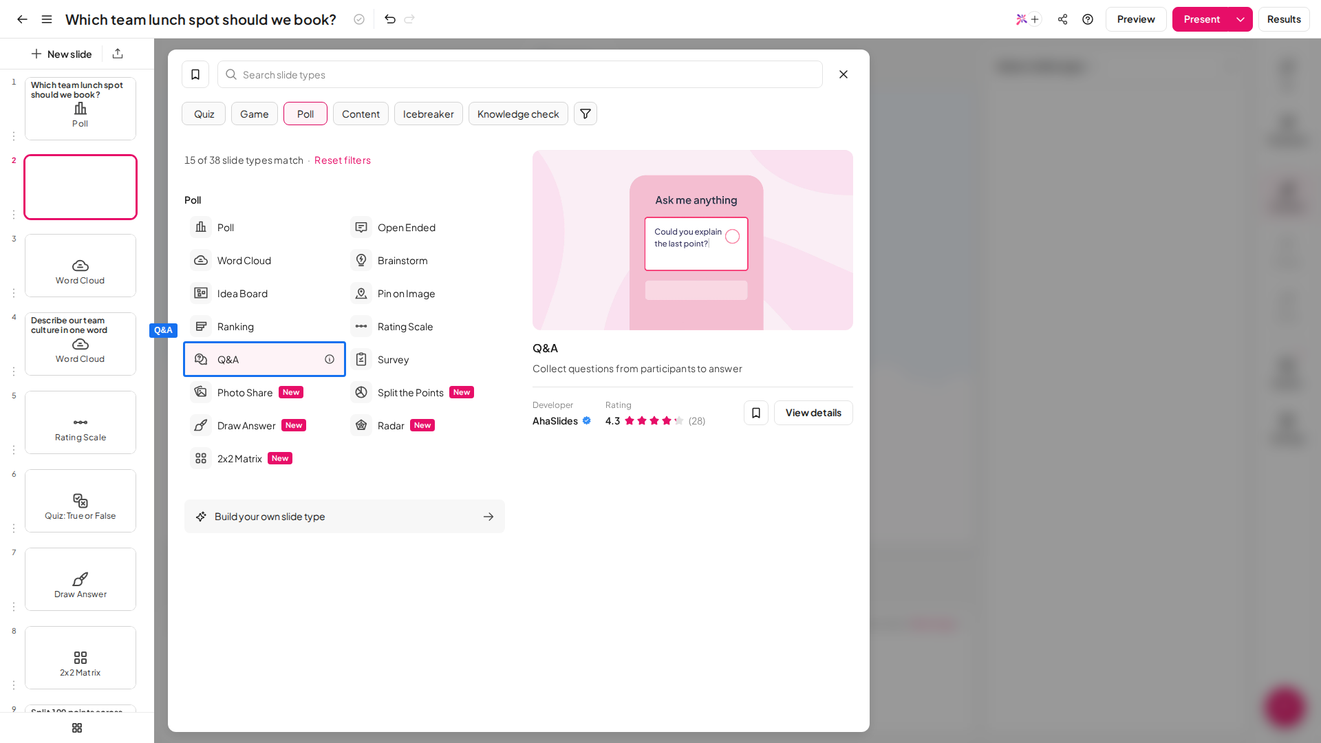Viewport: 1321px width, 743px height.
Task: Select slide 6 Quiz: True or False thumbnail
Action: point(80,501)
